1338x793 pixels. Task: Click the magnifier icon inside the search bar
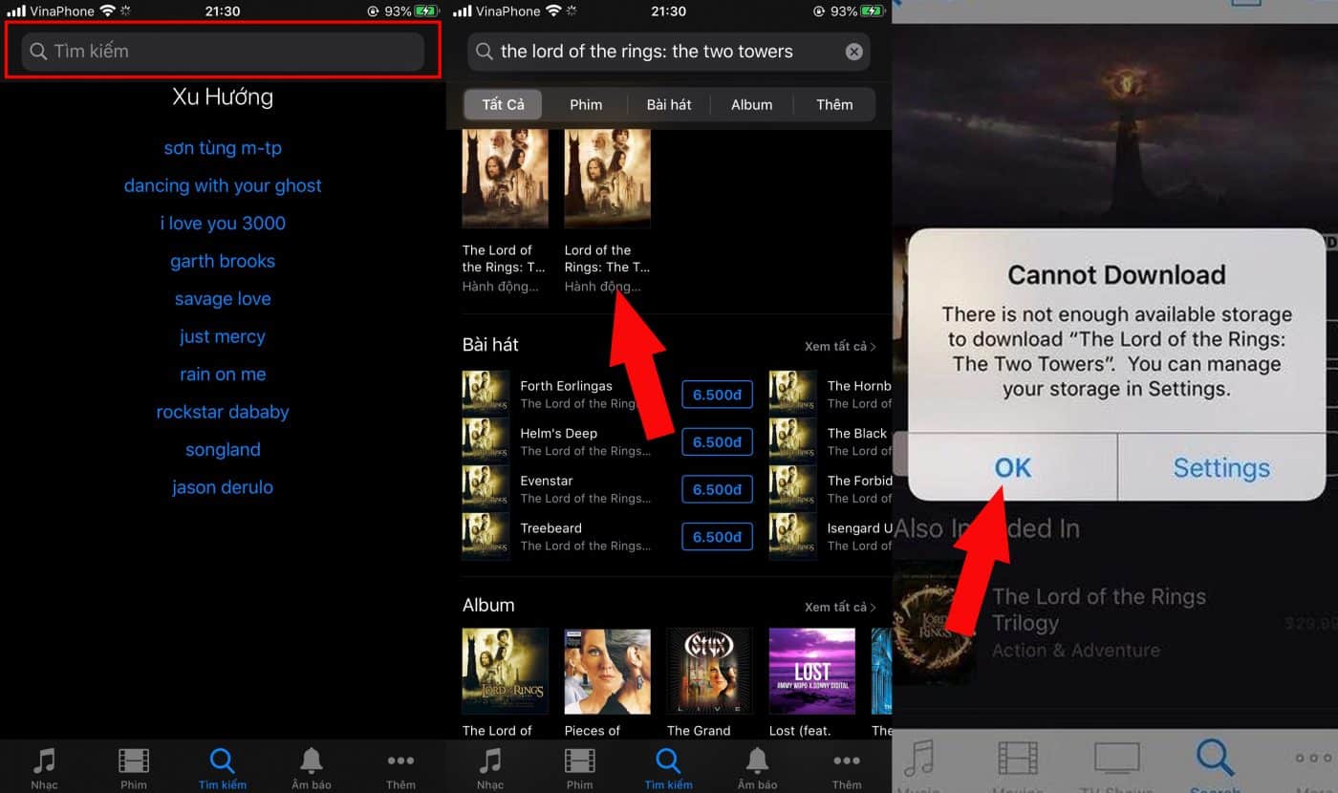pyautogui.click(x=484, y=52)
